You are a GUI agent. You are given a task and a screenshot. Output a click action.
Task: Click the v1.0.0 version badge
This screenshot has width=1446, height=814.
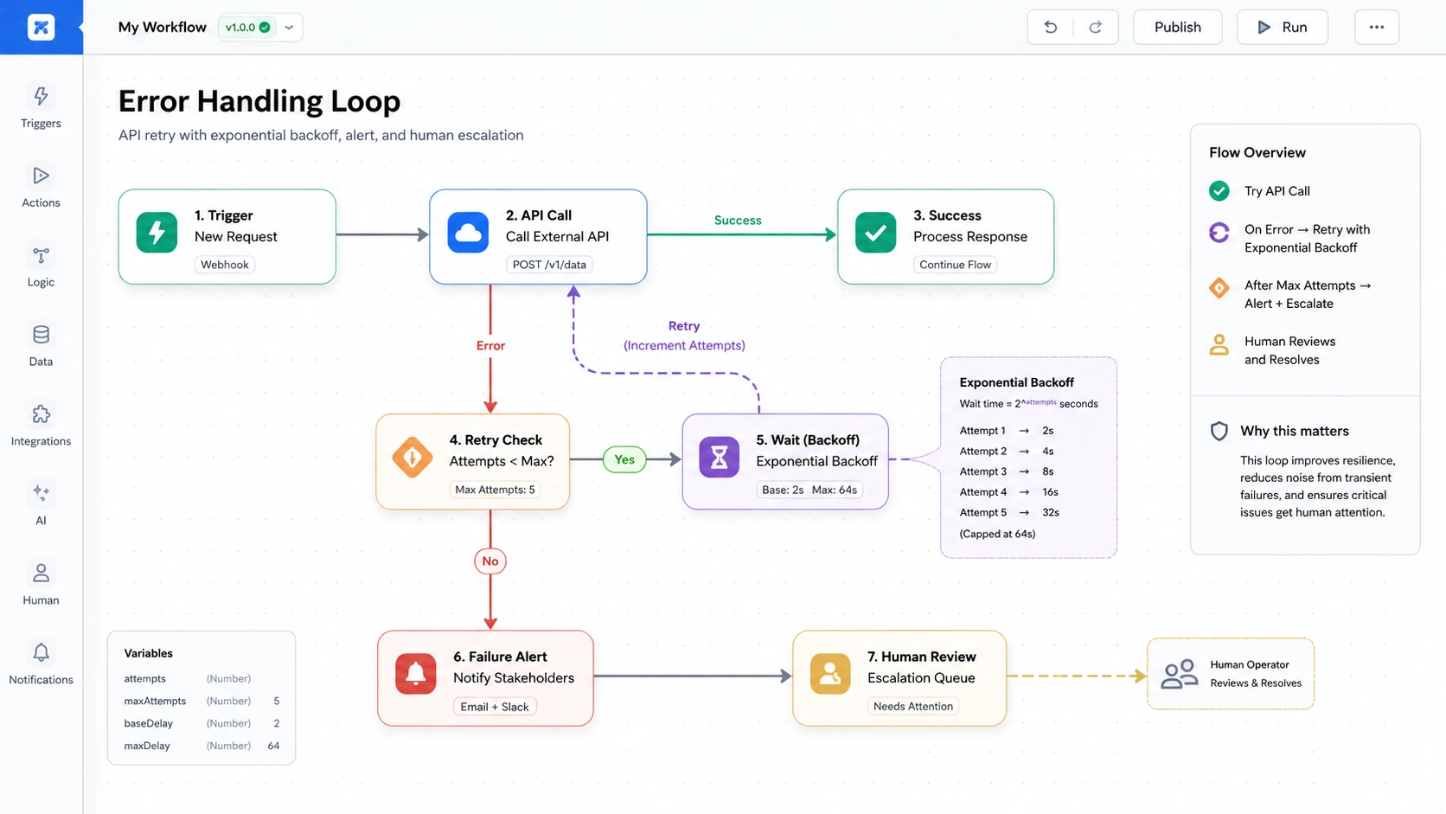point(247,27)
